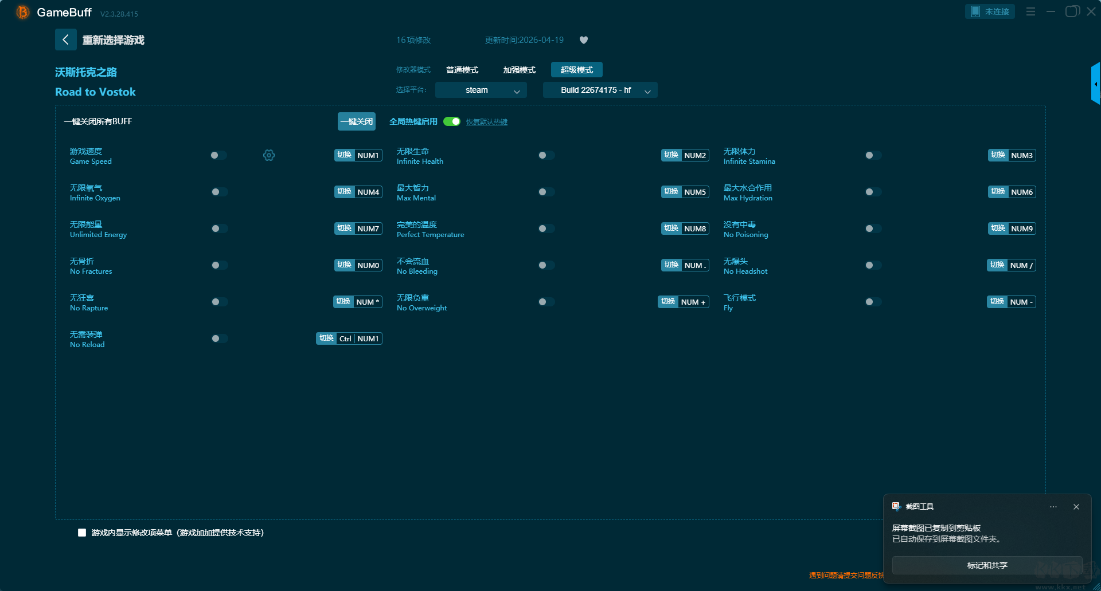Click Ctrl NUM1 hotkey for No Reload

point(360,338)
